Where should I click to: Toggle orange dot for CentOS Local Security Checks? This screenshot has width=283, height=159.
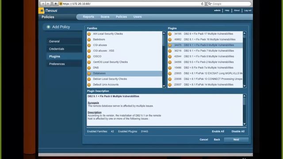89,62
